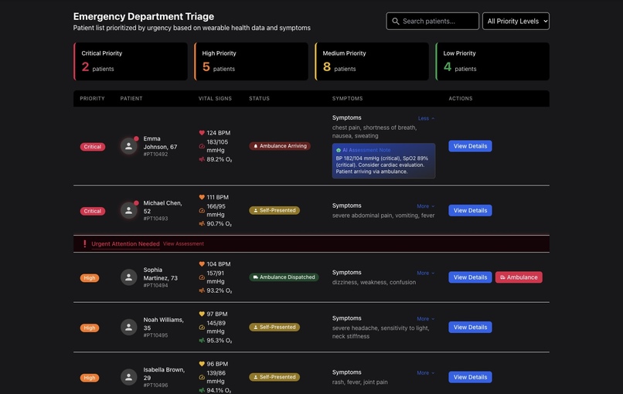Select the Medium Priority summary card

(x=372, y=62)
